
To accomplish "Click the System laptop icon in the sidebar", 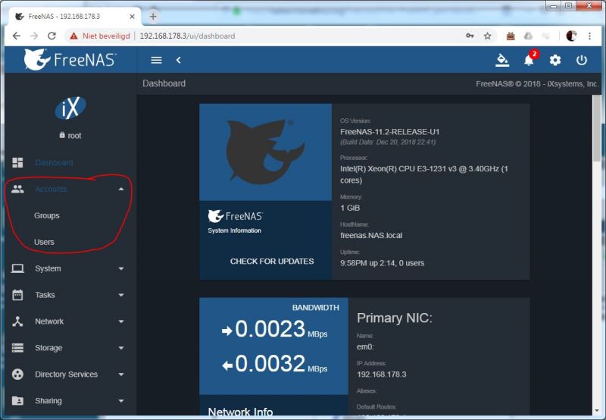I will coord(17,268).
